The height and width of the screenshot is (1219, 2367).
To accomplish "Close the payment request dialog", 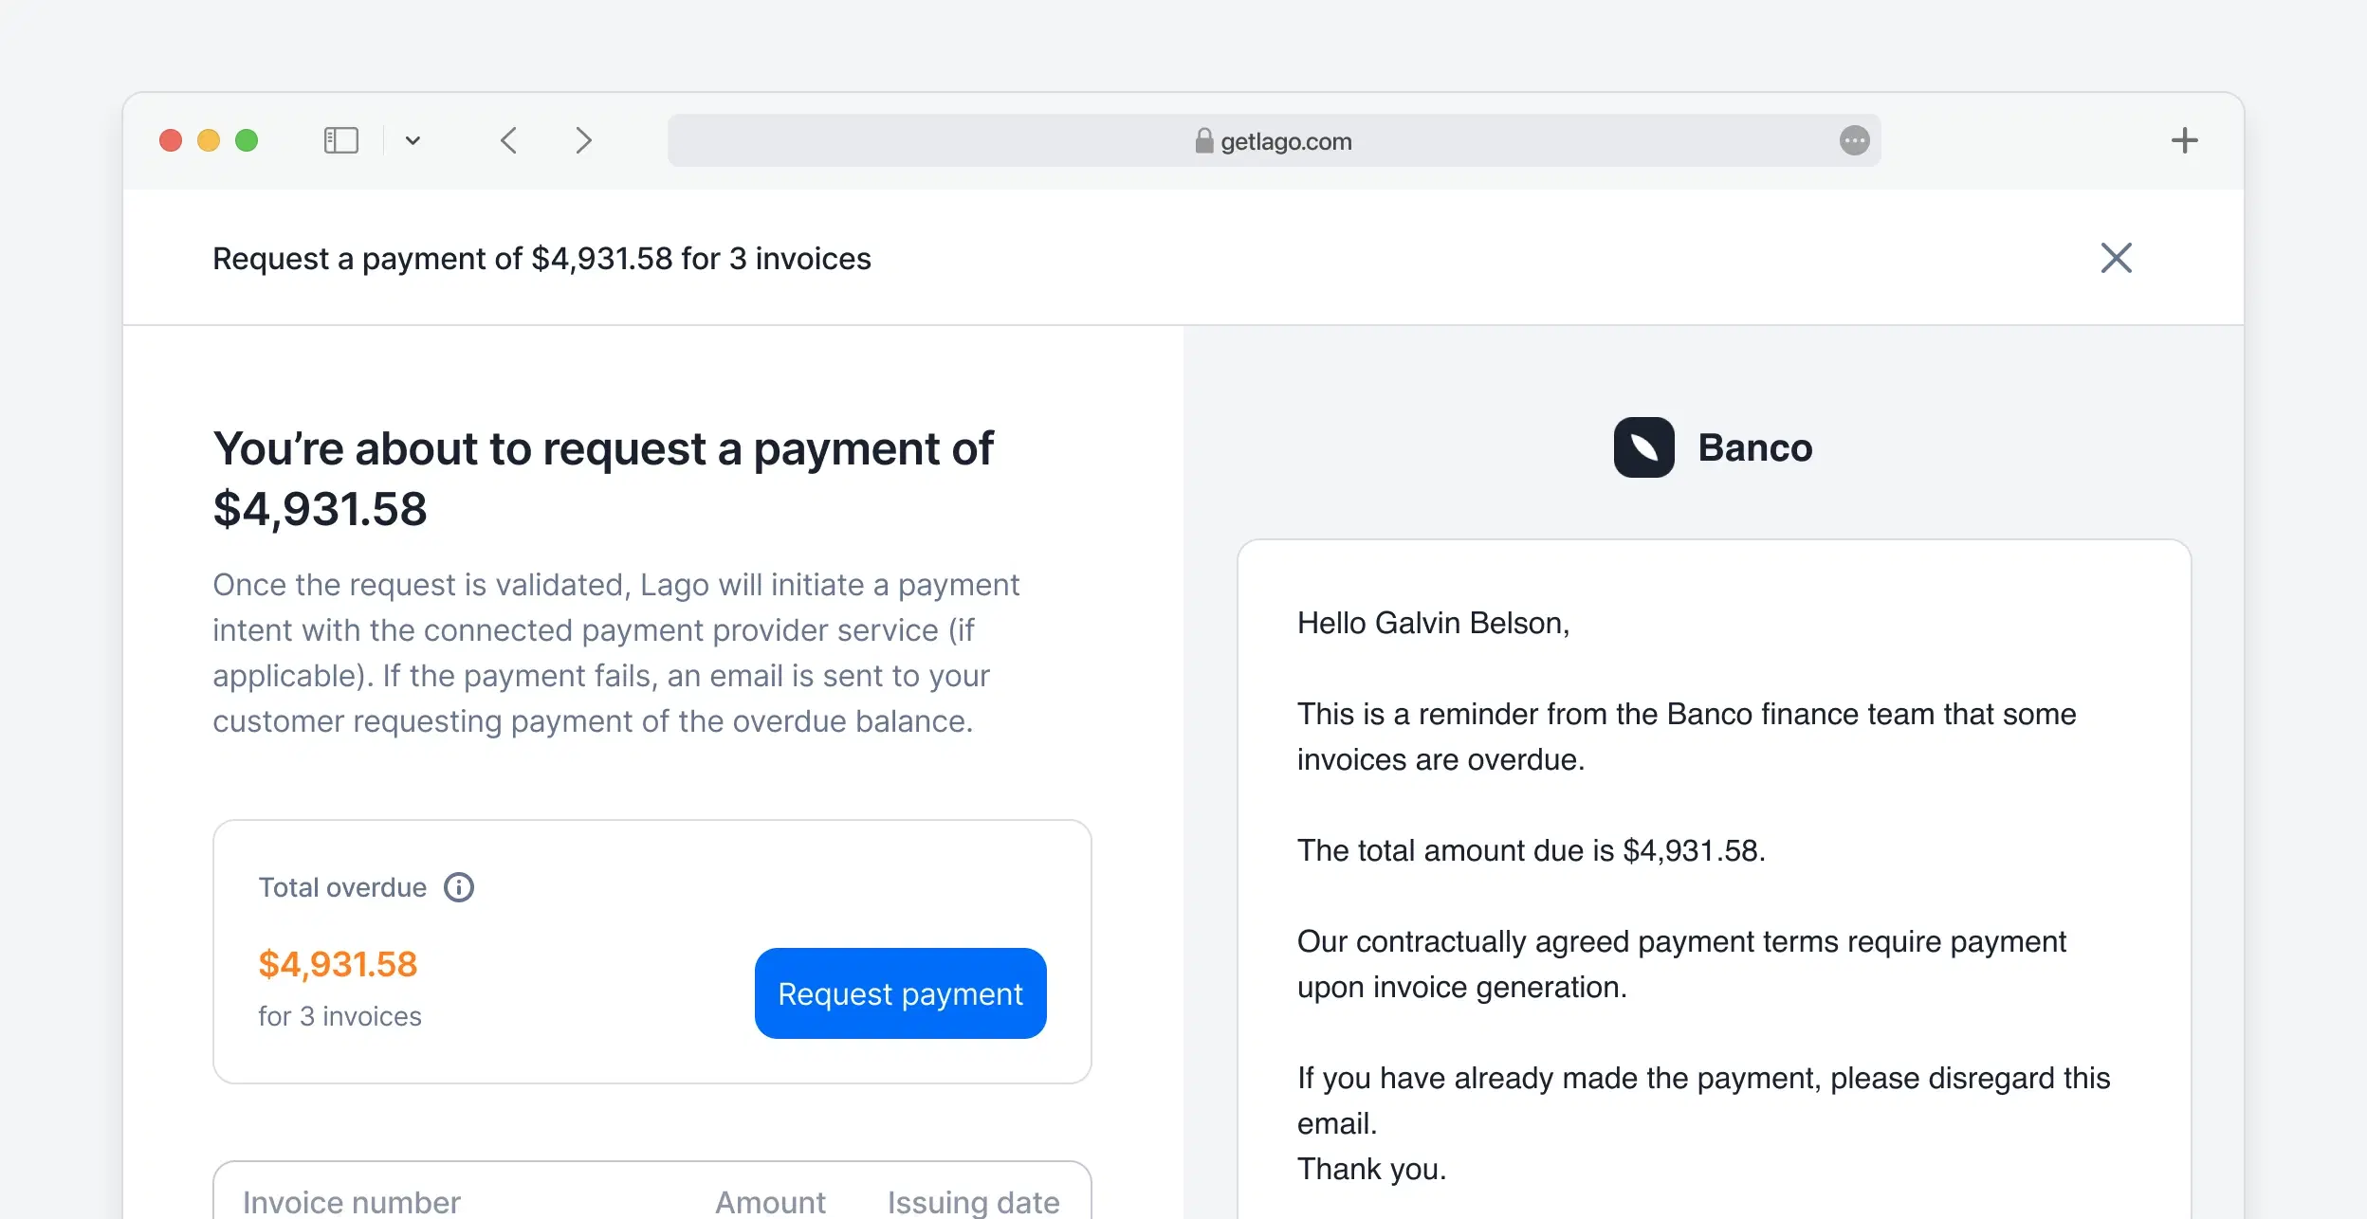I will pyautogui.click(x=2116, y=258).
